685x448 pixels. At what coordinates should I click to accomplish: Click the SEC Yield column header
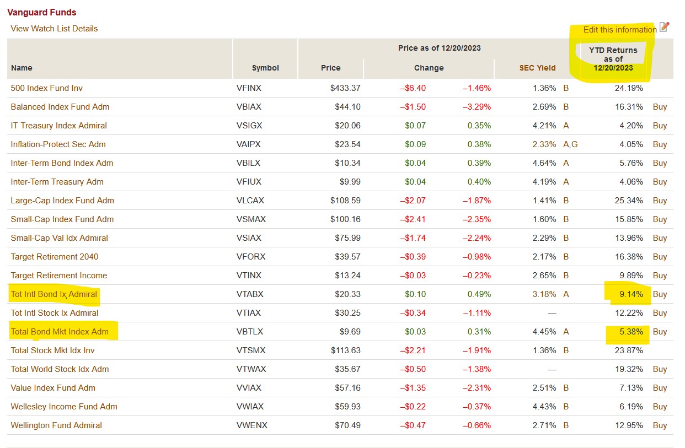[537, 68]
